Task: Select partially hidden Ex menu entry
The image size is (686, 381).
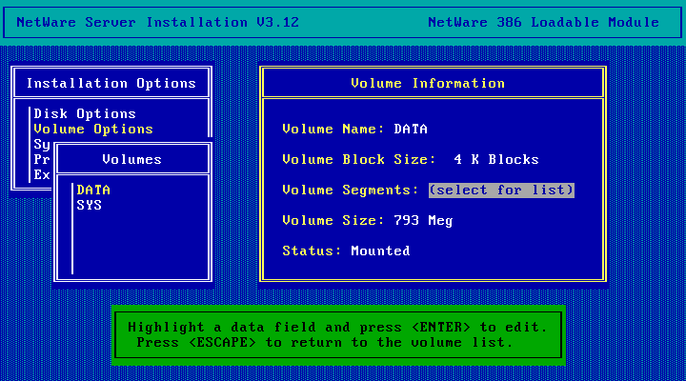Action: pos(42,175)
